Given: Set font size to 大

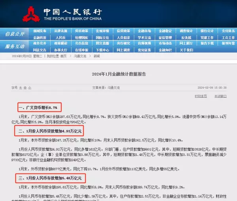Looking at the screenshot, I should point(21,87).
